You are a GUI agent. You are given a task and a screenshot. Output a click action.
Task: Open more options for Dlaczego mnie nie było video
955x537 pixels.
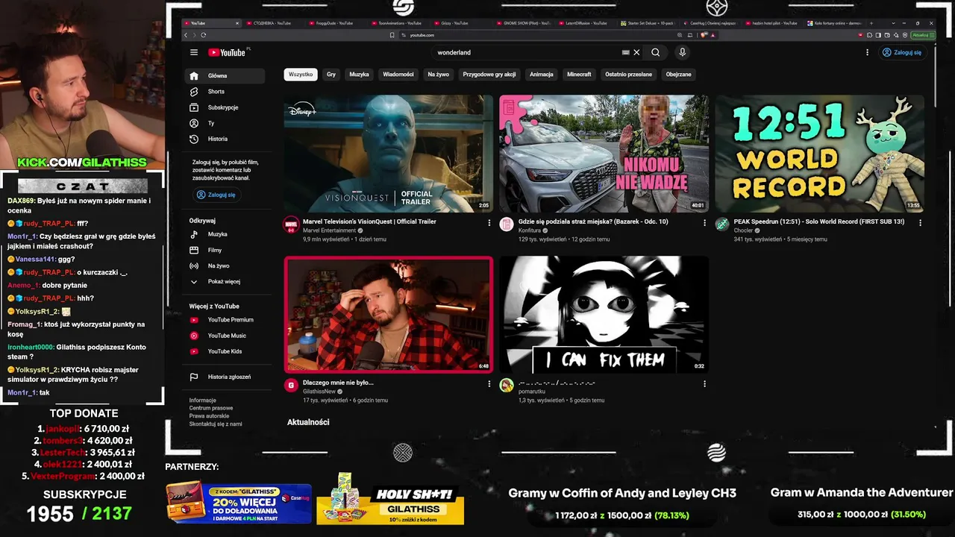489,383
